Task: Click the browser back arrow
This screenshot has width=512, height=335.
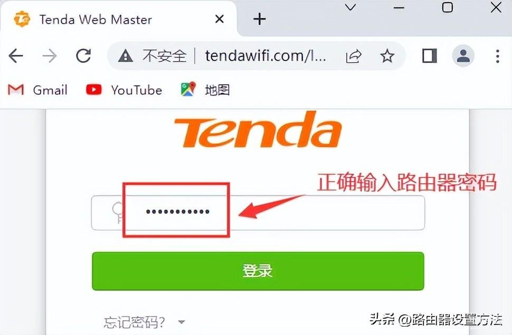Action: tap(16, 56)
